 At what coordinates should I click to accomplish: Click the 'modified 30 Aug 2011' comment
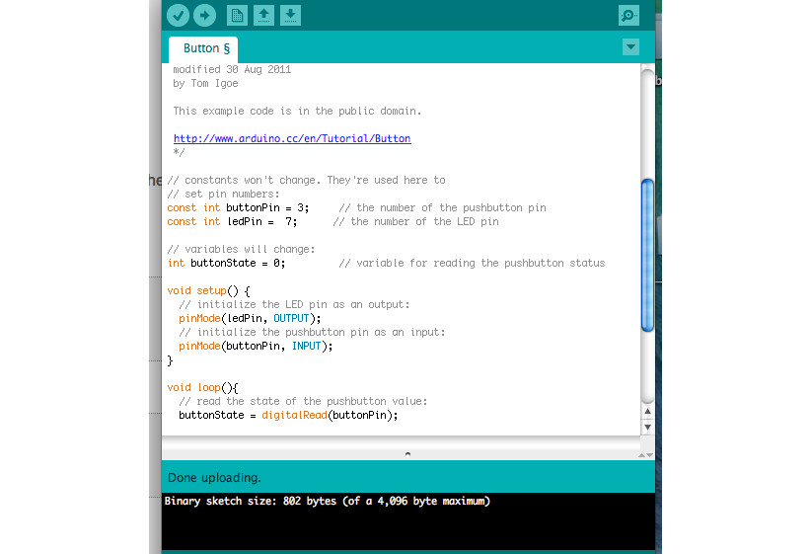point(232,70)
